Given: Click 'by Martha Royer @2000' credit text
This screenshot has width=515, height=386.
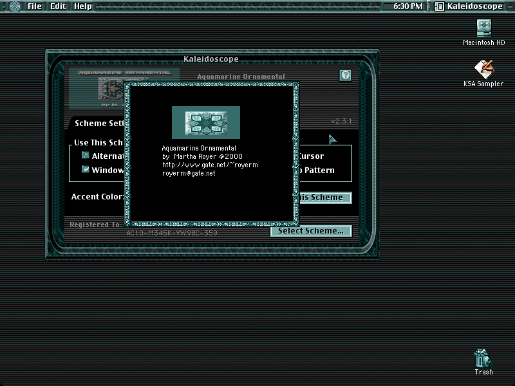Looking at the screenshot, I should (202, 156).
